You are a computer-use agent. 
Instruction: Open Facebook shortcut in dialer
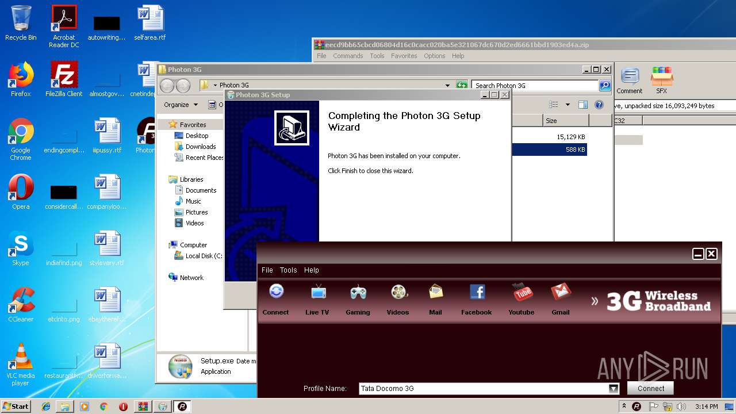coord(477,292)
